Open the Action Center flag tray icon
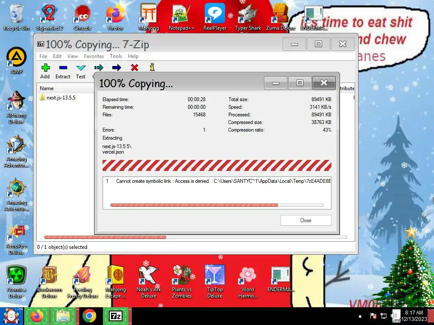Viewport: 434px width, 325px height. 373,316
